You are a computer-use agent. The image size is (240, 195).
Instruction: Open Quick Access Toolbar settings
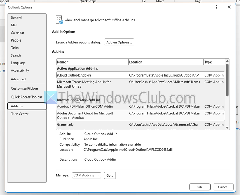click(x=26, y=97)
